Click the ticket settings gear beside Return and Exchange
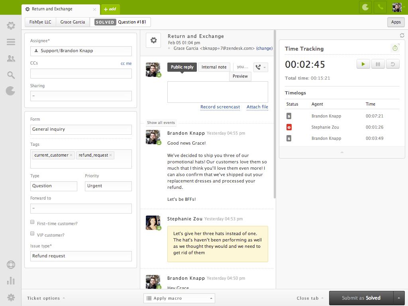 pyautogui.click(x=153, y=40)
